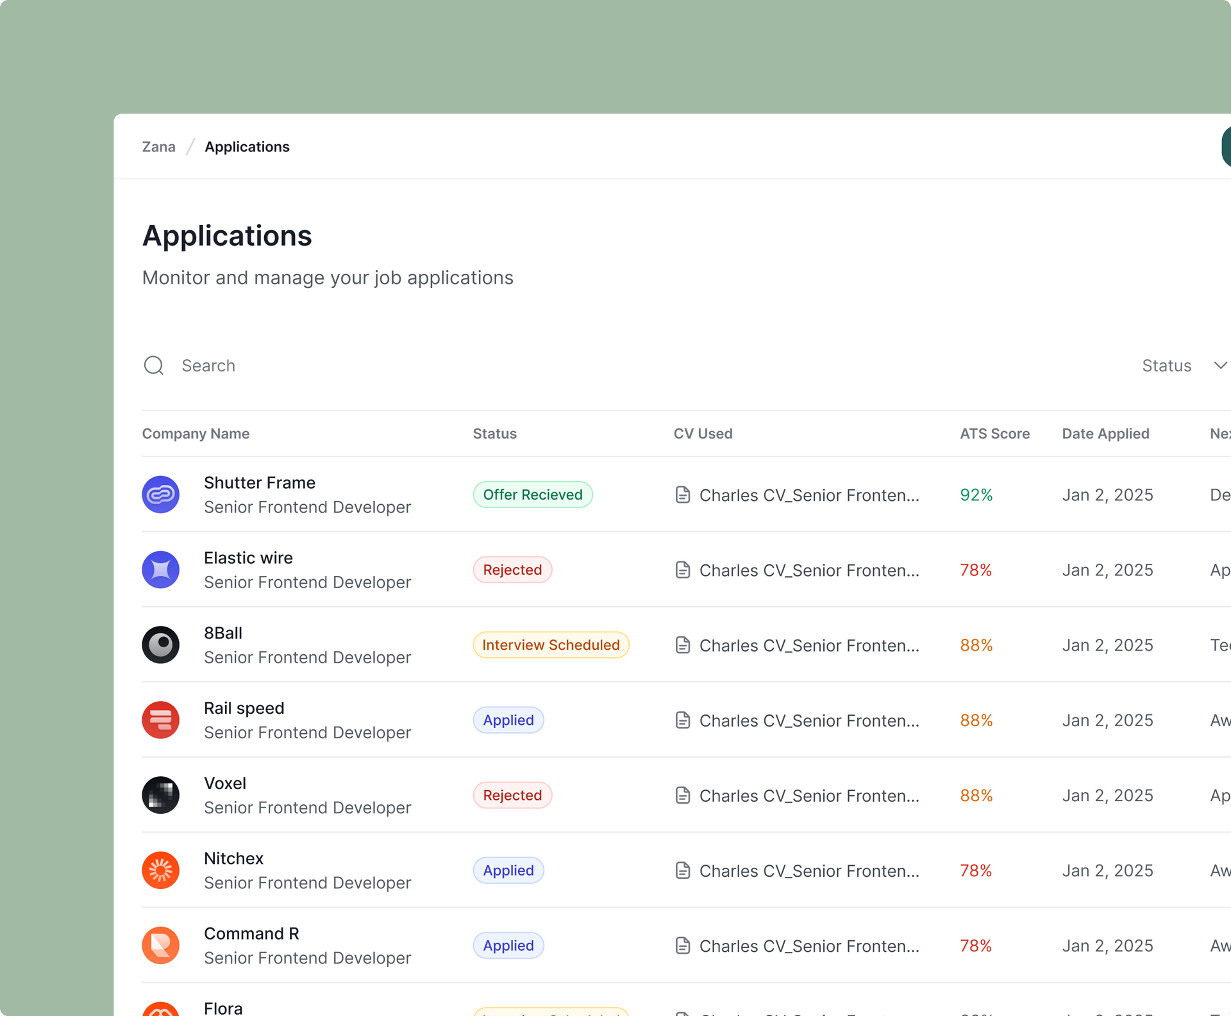Sort by the Date Applied column header
Image resolution: width=1231 pixels, height=1016 pixels.
click(x=1105, y=434)
